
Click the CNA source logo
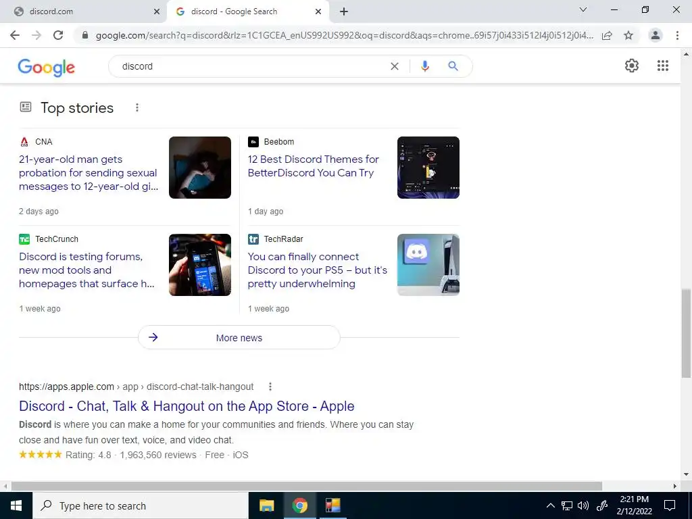coord(24,142)
